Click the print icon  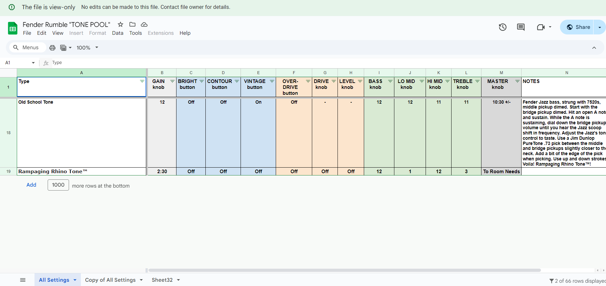click(52, 48)
